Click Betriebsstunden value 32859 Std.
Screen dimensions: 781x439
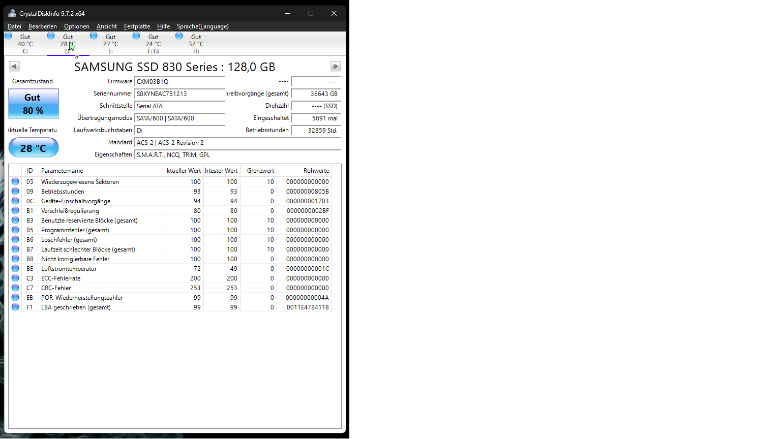pos(316,130)
